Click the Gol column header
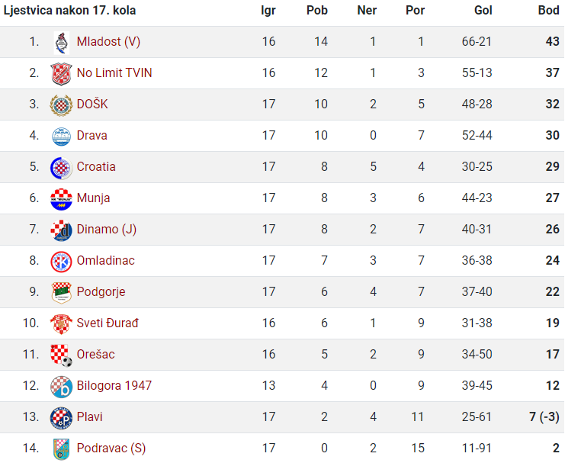The image size is (565, 463). [483, 10]
